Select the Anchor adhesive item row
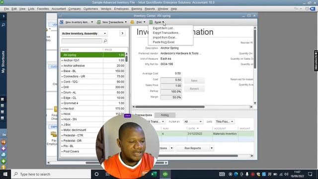This screenshot has width=318, height=179. [x=93, y=66]
